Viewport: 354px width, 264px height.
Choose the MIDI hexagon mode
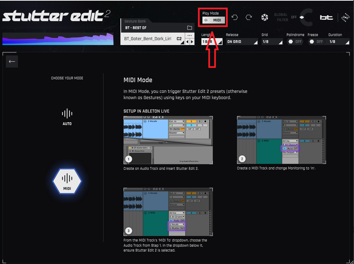(x=67, y=181)
